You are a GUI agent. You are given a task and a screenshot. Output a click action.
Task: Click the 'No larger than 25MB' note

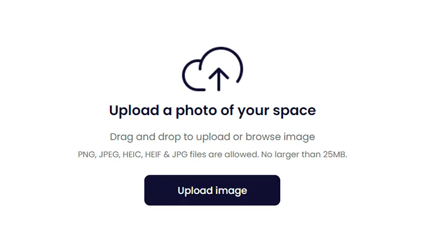(x=304, y=155)
